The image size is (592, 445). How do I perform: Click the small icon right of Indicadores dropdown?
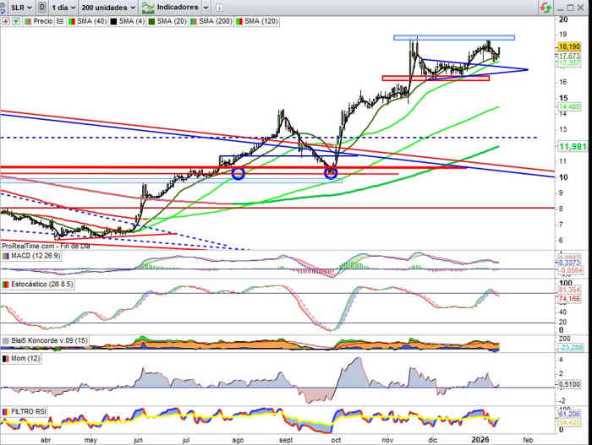[220, 7]
